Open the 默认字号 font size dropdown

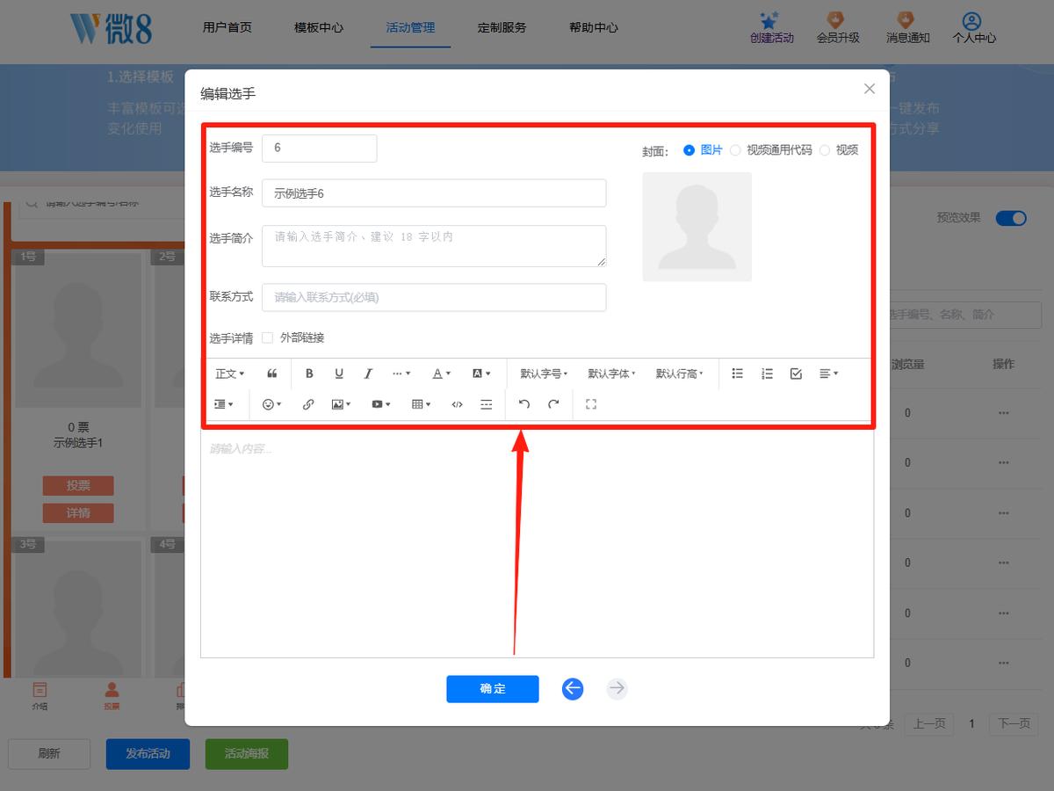click(544, 374)
